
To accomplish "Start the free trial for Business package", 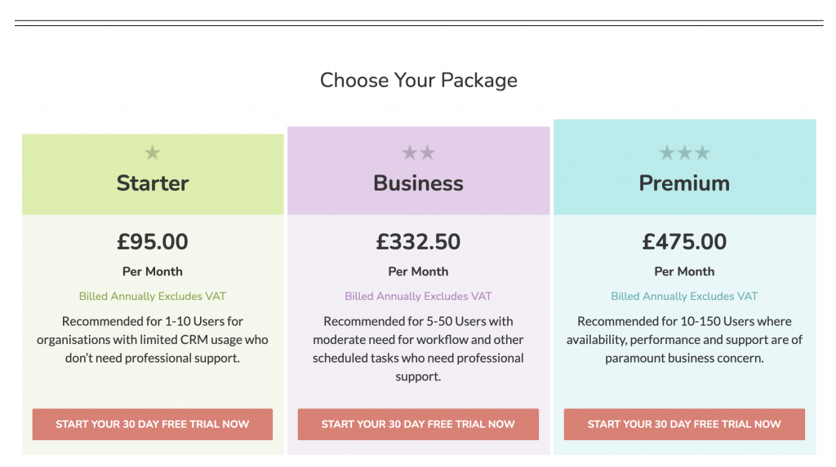I will coord(418,425).
